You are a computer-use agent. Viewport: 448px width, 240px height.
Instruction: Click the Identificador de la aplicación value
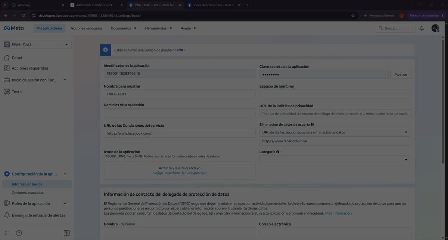pos(180,73)
